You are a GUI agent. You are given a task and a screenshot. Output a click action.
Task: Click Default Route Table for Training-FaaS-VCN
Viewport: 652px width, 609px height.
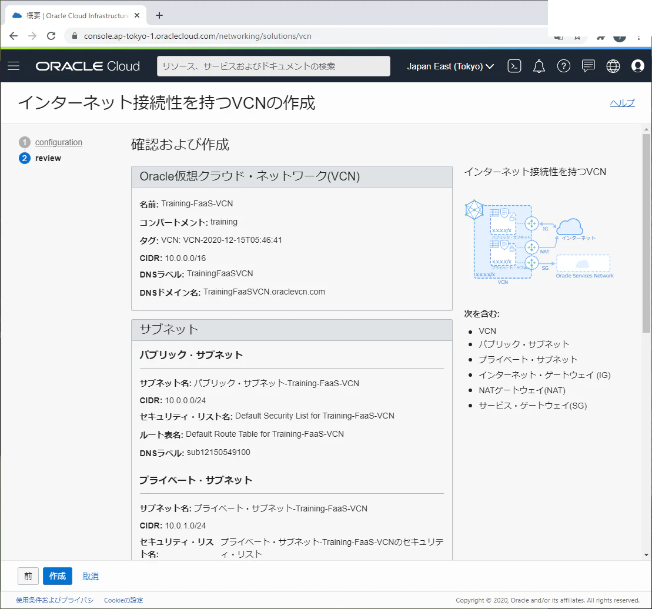click(x=265, y=434)
